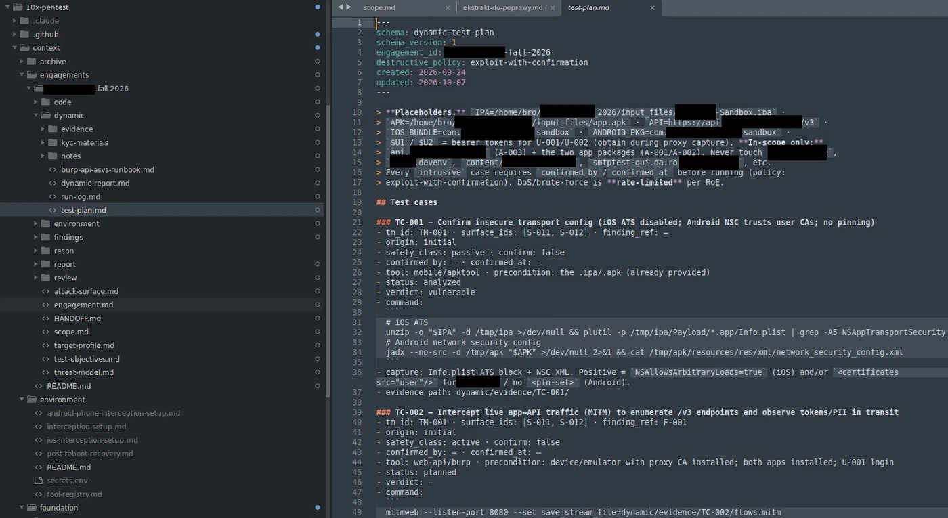Click git status circle beside engagements folder
The height and width of the screenshot is (518, 948).
[x=318, y=75]
